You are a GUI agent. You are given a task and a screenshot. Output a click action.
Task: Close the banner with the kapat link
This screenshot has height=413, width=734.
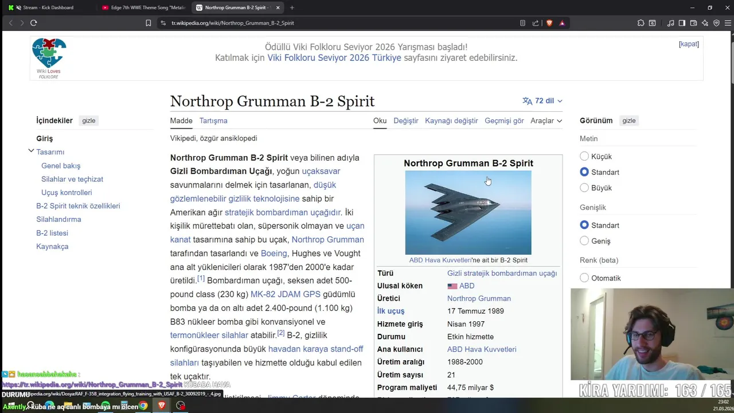click(x=689, y=44)
